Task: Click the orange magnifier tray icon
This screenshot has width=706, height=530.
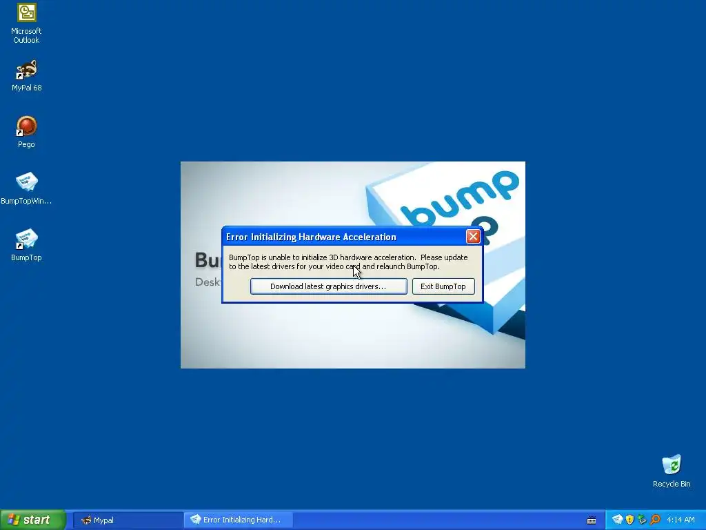Action: coord(655,520)
